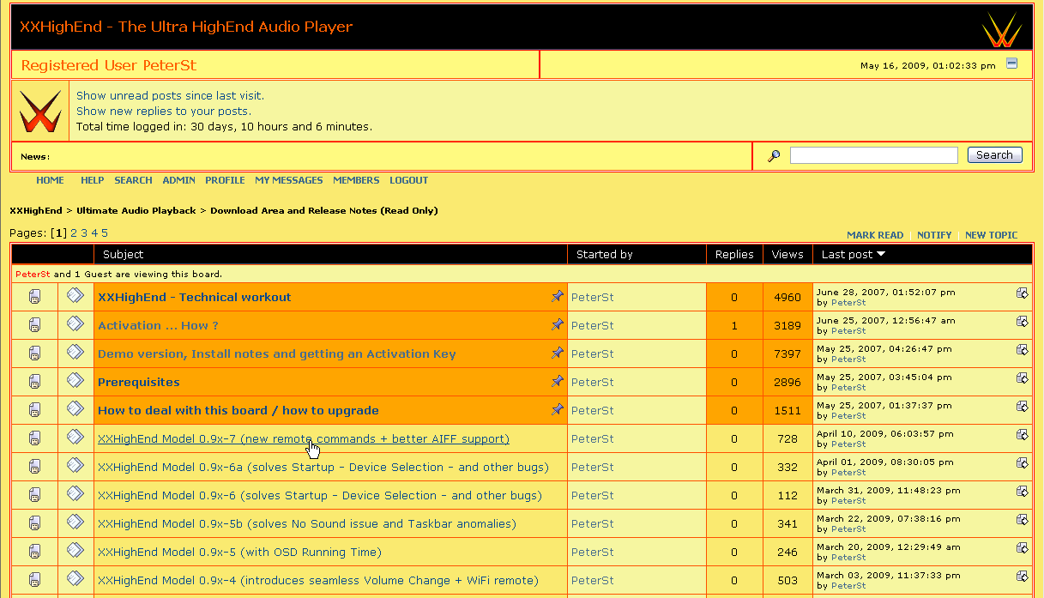Sort by Views column header
The image size is (1044, 598).
click(788, 255)
